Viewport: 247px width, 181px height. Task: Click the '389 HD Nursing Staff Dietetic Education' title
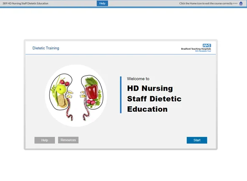coord(25,3)
